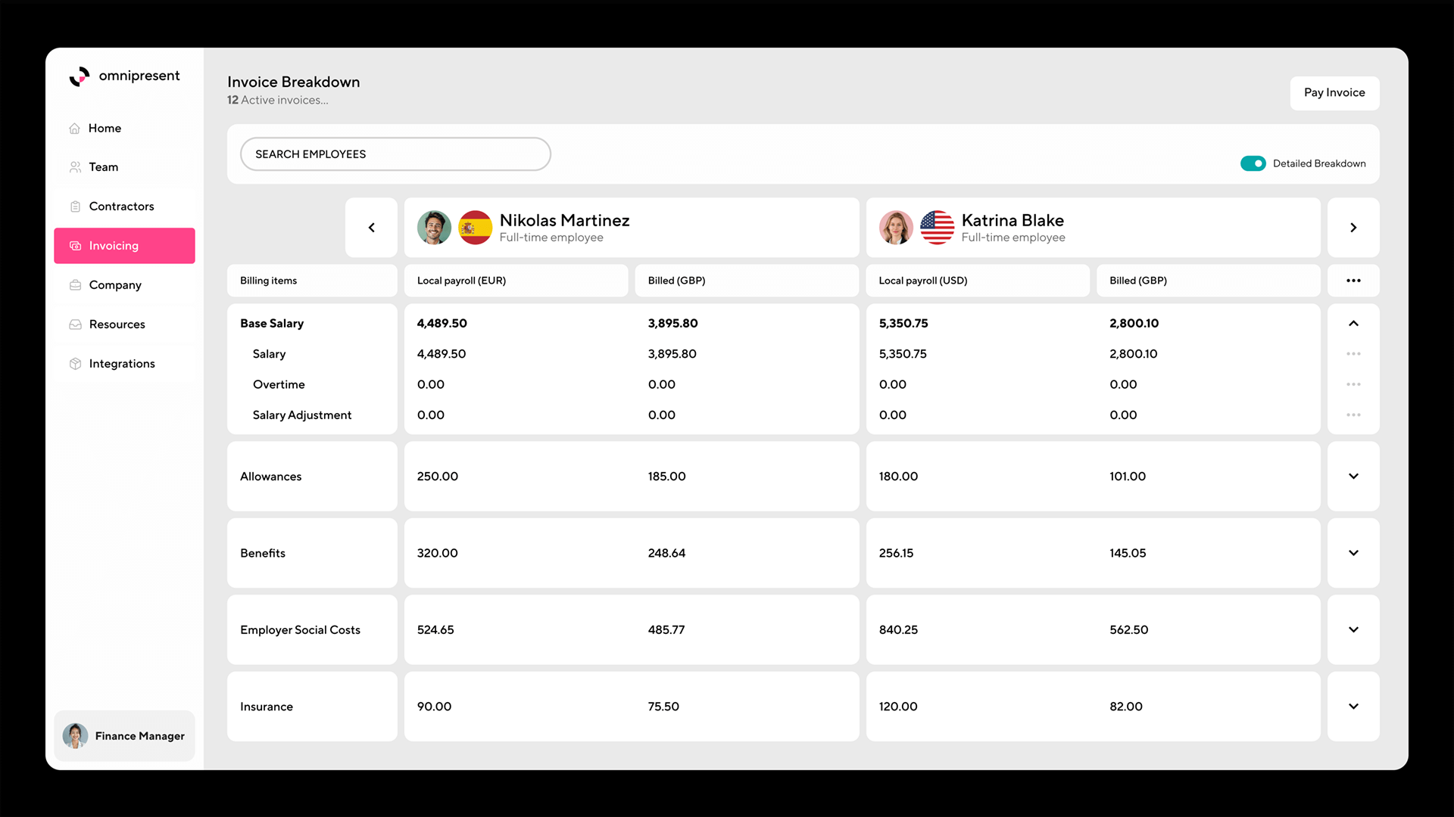Screen dimensions: 1454x817
Task: Click the Home house icon
Action: pyautogui.click(x=75, y=129)
